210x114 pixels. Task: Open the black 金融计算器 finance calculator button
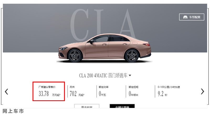point(122,106)
